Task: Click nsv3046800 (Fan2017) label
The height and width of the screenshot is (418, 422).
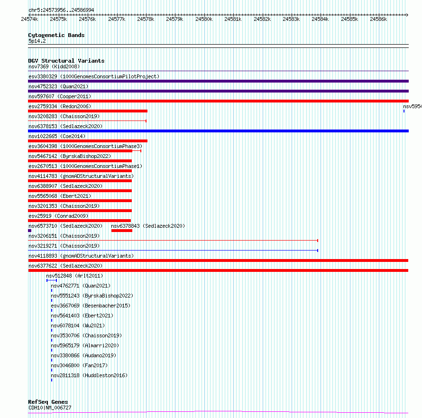Action: tap(79, 365)
